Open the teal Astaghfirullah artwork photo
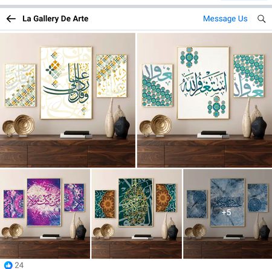This screenshot has height=269, width=272. coord(205,100)
